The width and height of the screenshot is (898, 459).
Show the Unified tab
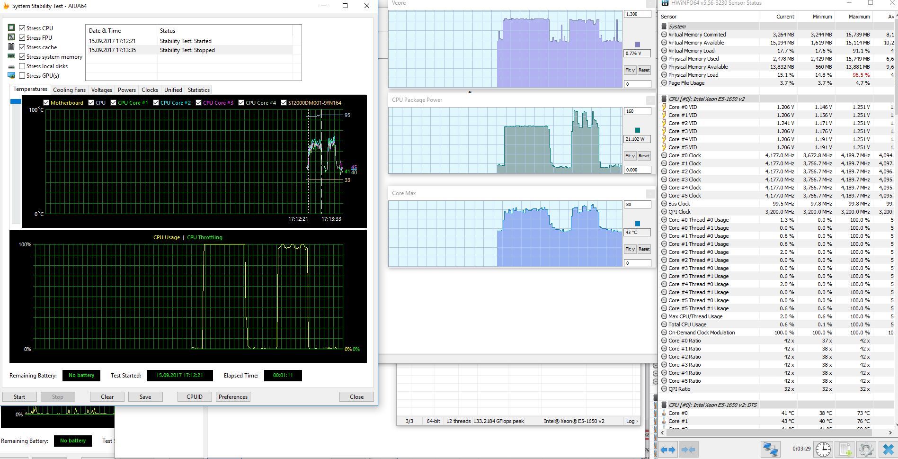click(173, 90)
